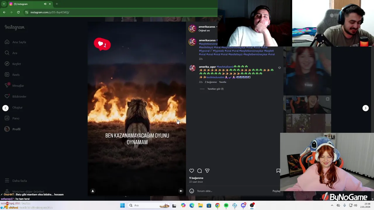This screenshot has height=210, width=374.
Task: Open Reels from the sidebar
Action: point(12,75)
